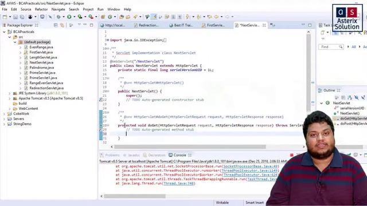Open ThreadPoolExecutor.java:1149 stack trace link
This screenshot has height=206, width=367.
[x=249, y=171]
